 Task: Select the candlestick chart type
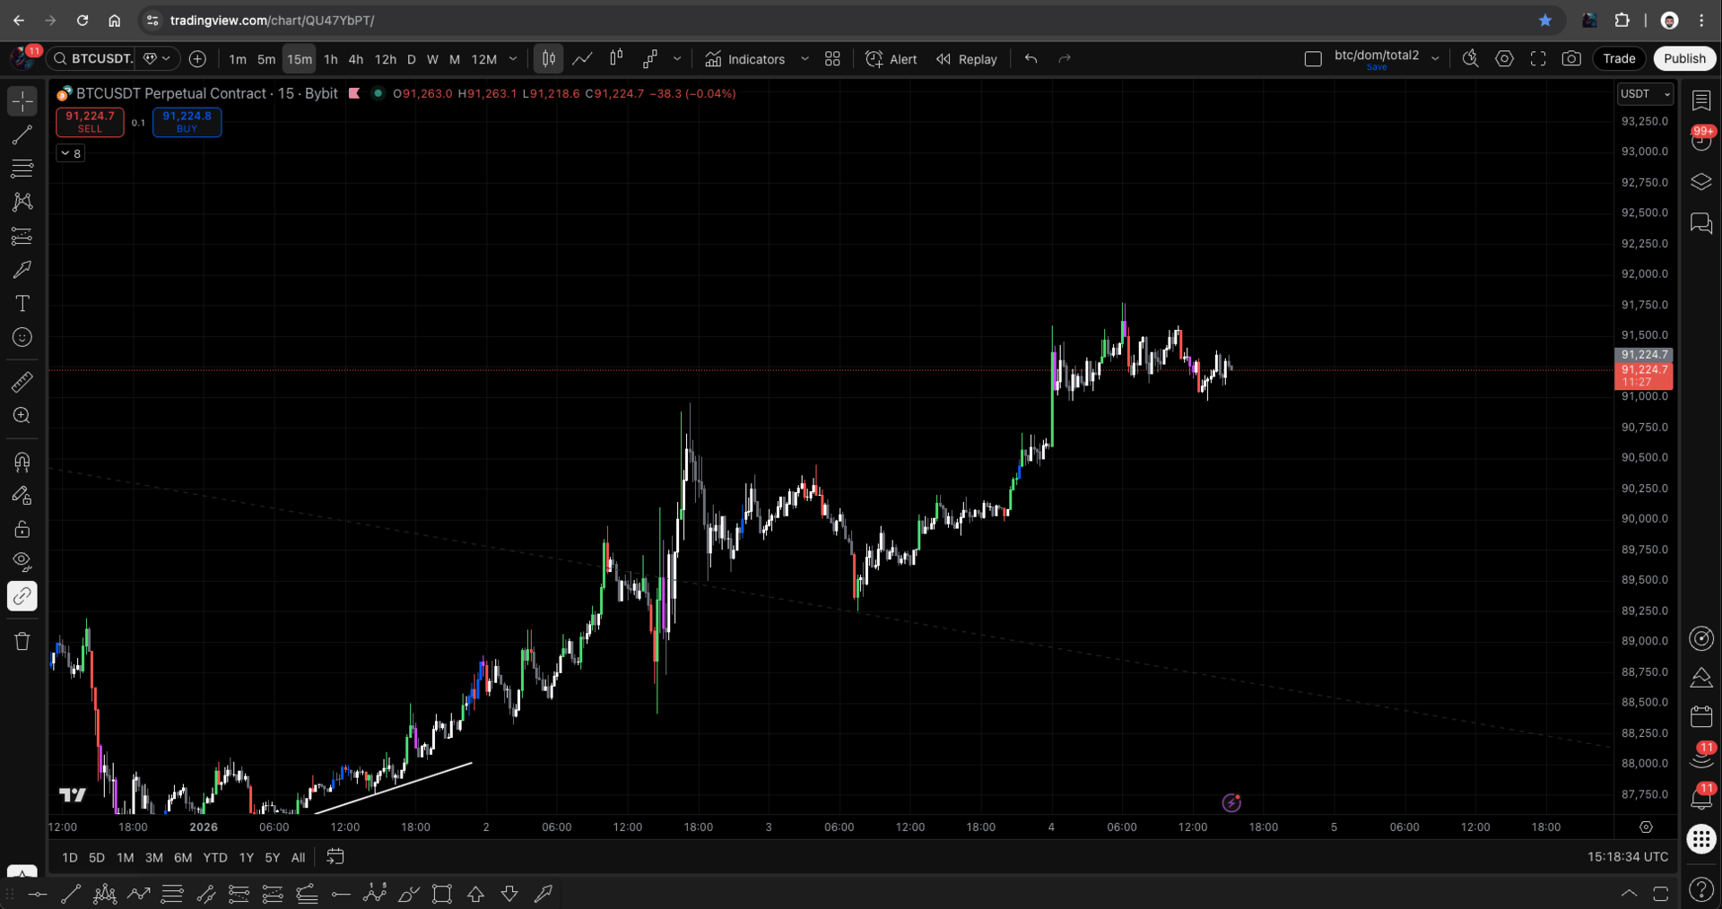point(549,58)
